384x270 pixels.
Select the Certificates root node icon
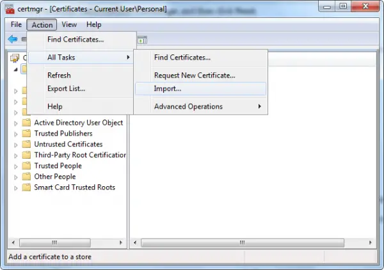[x=15, y=58]
